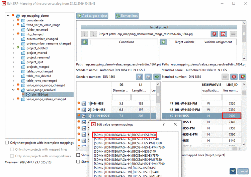Click the gray arrow icon in target panel
251x177 pixels.
pos(225,77)
